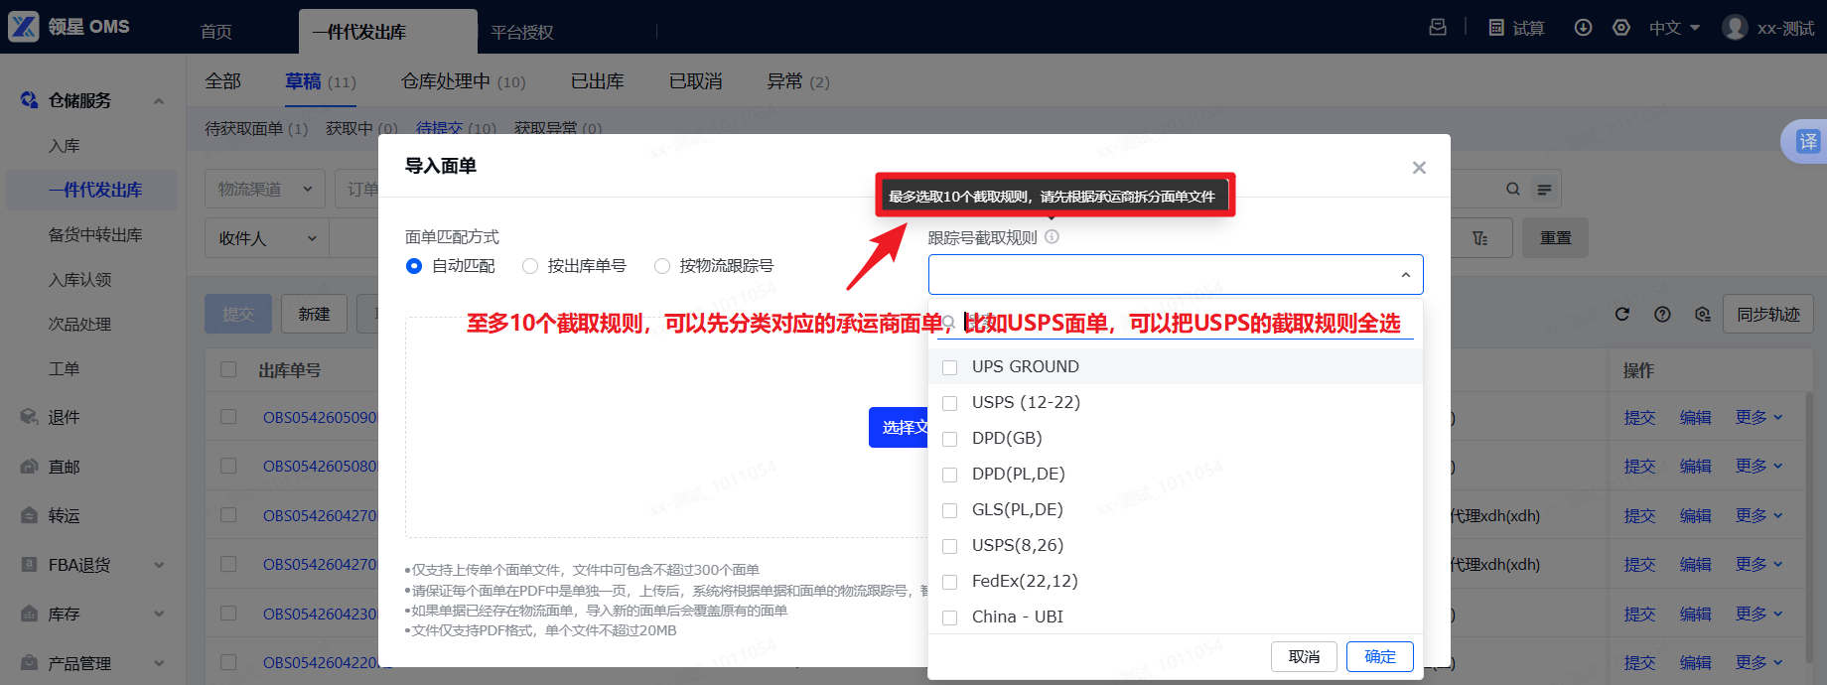Image resolution: width=1827 pixels, height=685 pixels.
Task: Click 确定 in the rule dropdown
Action: click(x=1380, y=656)
